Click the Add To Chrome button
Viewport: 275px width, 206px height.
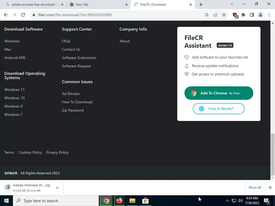click(x=219, y=93)
